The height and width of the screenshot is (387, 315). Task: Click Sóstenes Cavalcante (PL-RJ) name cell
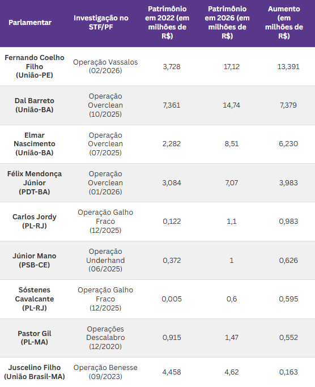click(35, 299)
